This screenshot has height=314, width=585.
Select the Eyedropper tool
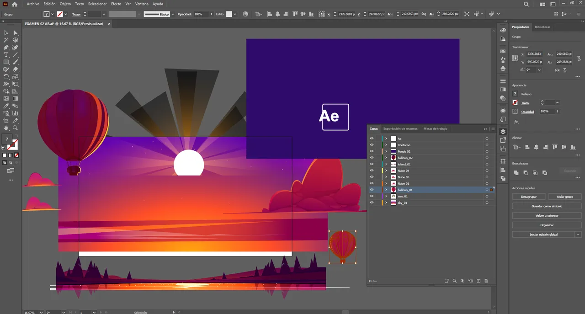point(6,106)
